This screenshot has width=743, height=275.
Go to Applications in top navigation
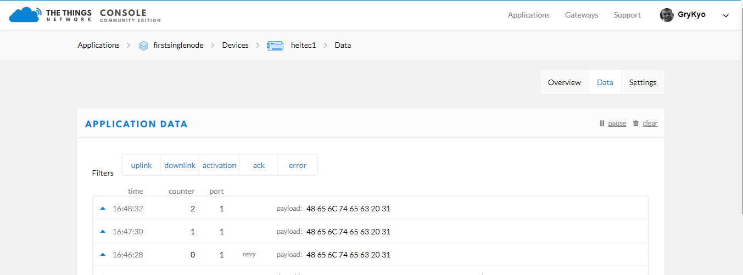(x=529, y=15)
